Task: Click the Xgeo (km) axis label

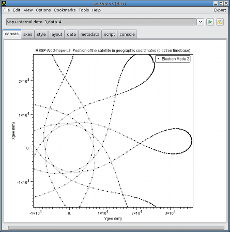Action: [13, 131]
